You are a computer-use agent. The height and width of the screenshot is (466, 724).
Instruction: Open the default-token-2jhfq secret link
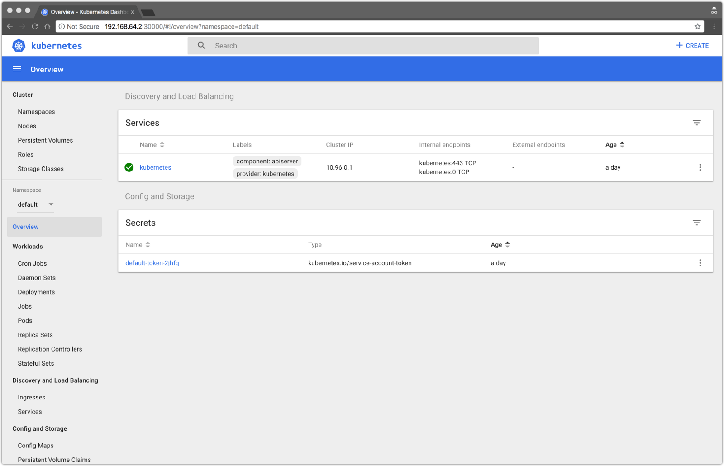[x=152, y=263]
